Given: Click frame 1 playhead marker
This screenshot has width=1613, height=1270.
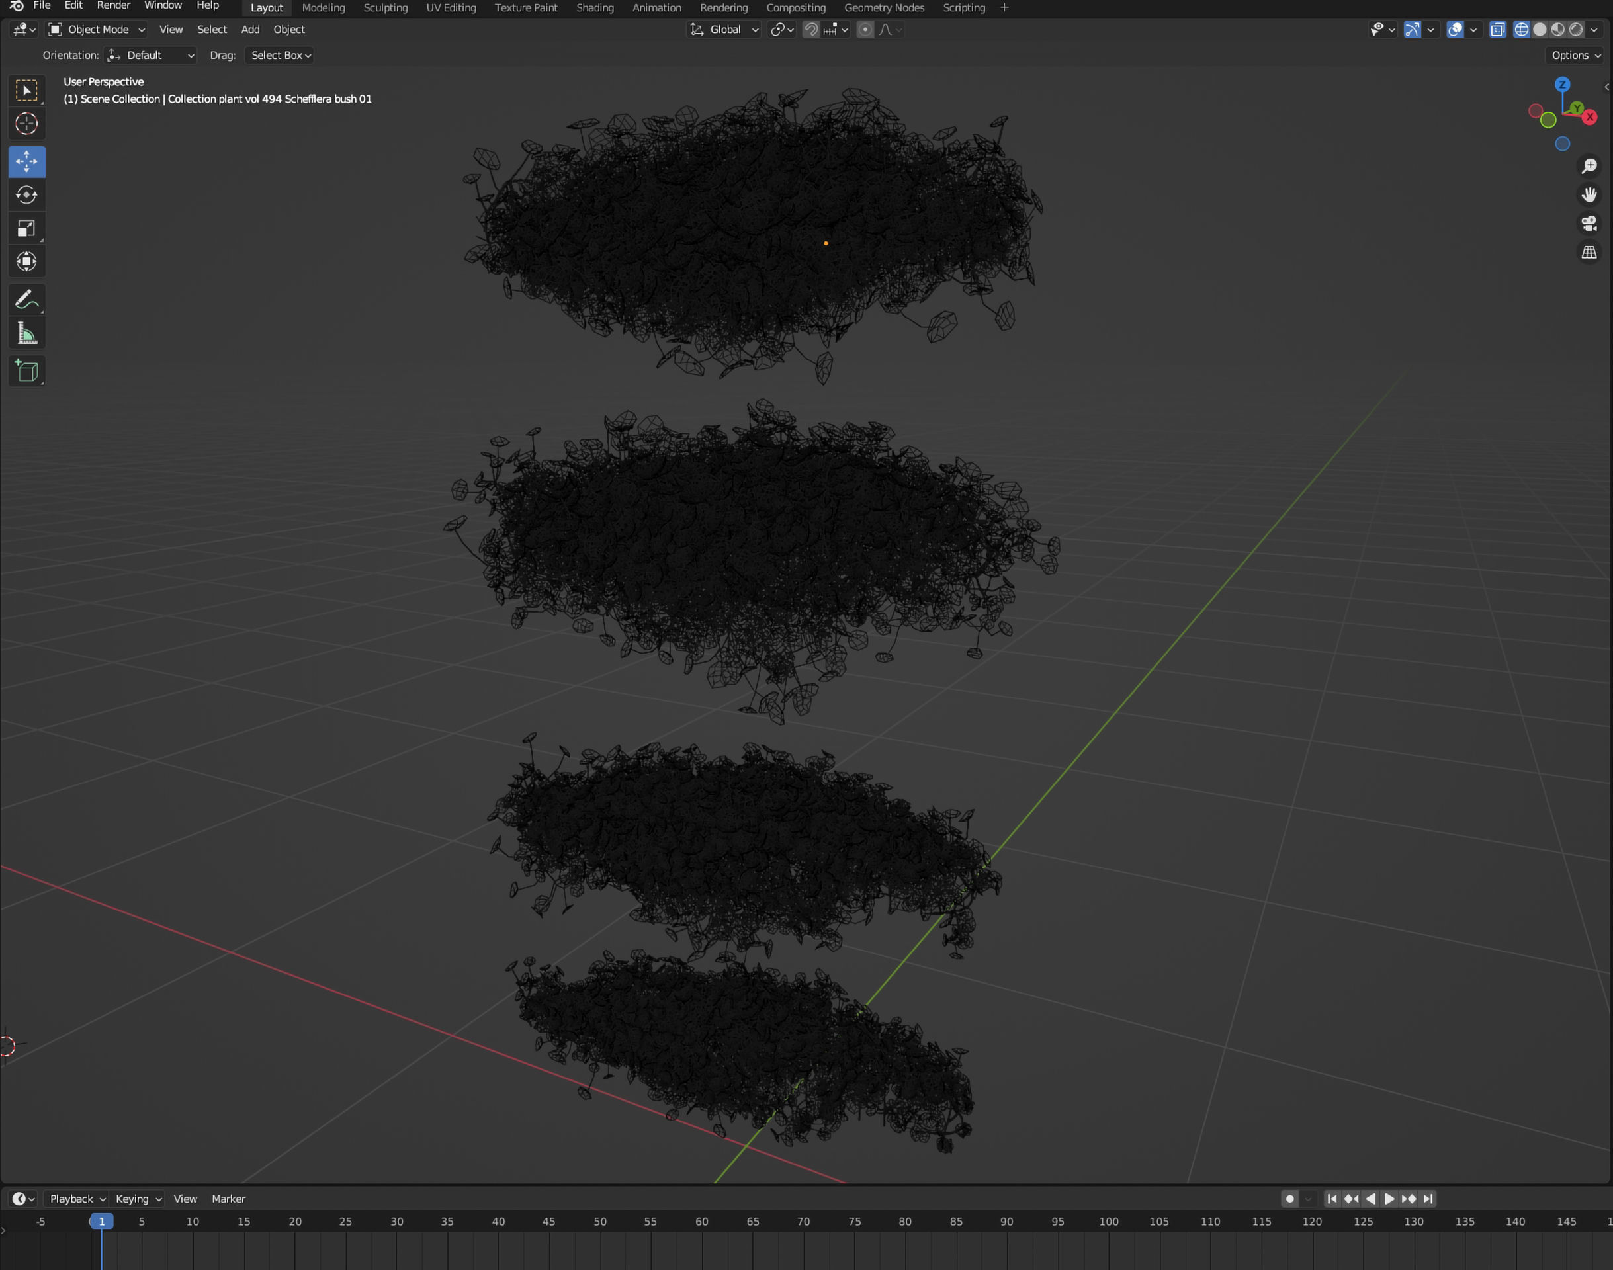Looking at the screenshot, I should click(x=102, y=1222).
